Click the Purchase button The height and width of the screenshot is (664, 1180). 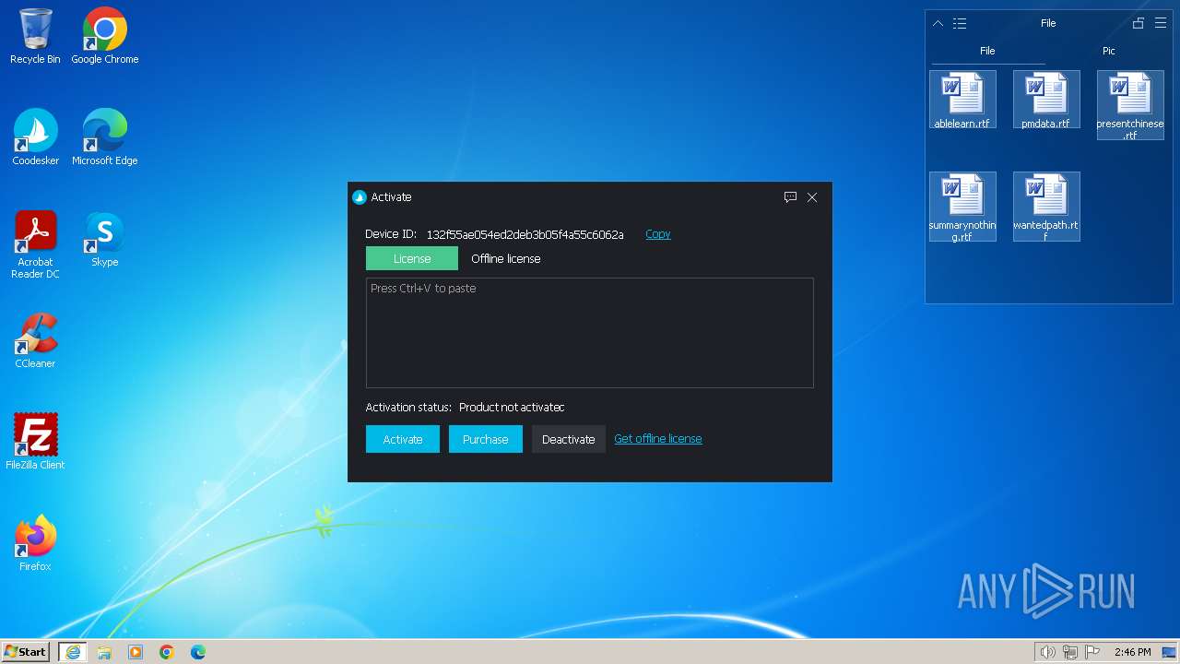(x=486, y=439)
